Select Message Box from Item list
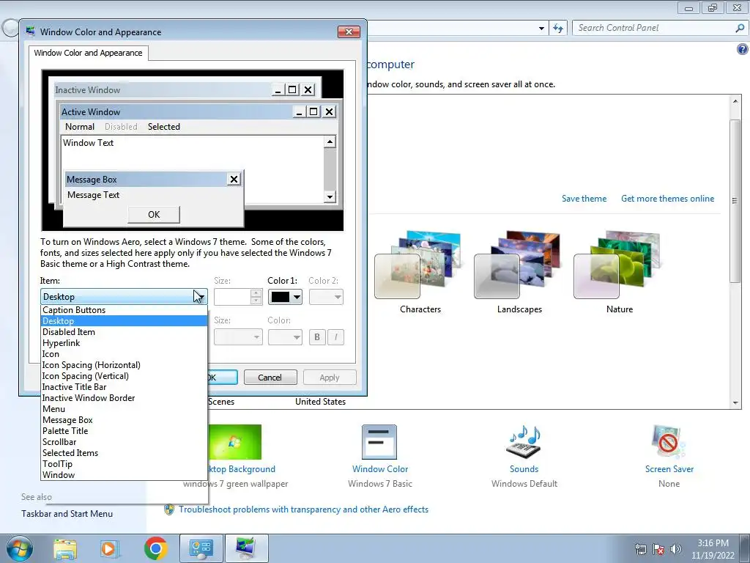This screenshot has width=750, height=563. (x=124, y=420)
